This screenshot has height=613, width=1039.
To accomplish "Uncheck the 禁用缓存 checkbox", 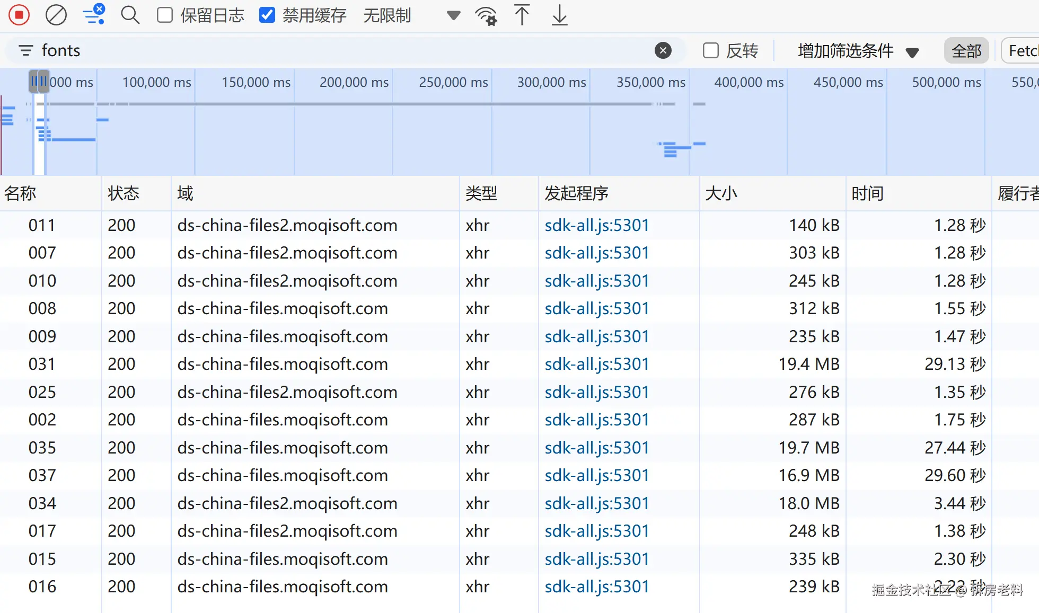I will coord(267,15).
